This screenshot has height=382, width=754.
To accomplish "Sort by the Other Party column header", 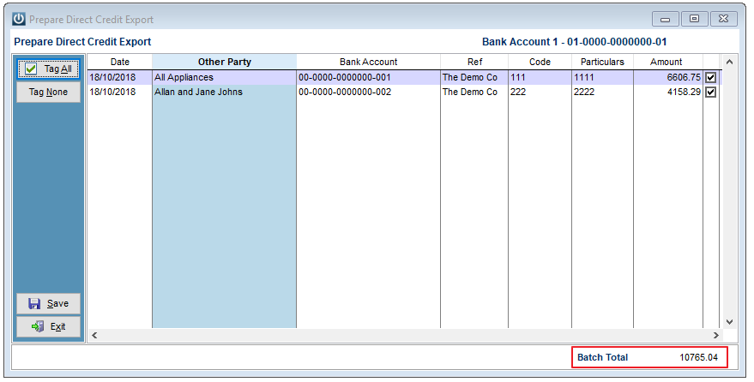I will point(224,62).
